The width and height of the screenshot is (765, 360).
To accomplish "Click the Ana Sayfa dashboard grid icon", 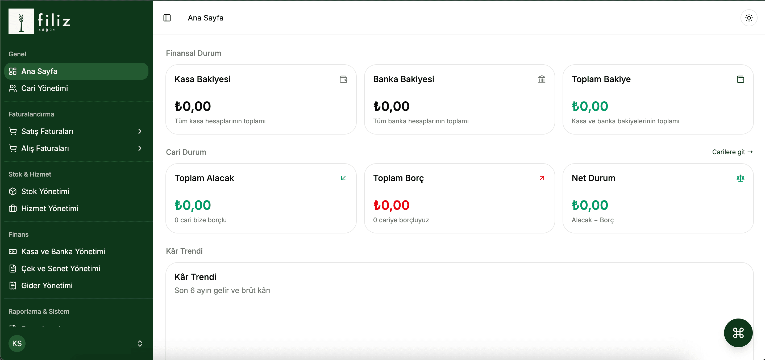I will coord(13,71).
